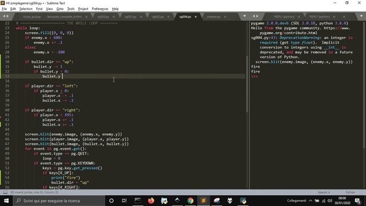Open the Find menu
The width and height of the screenshot is (366, 206).
tap(39, 9)
